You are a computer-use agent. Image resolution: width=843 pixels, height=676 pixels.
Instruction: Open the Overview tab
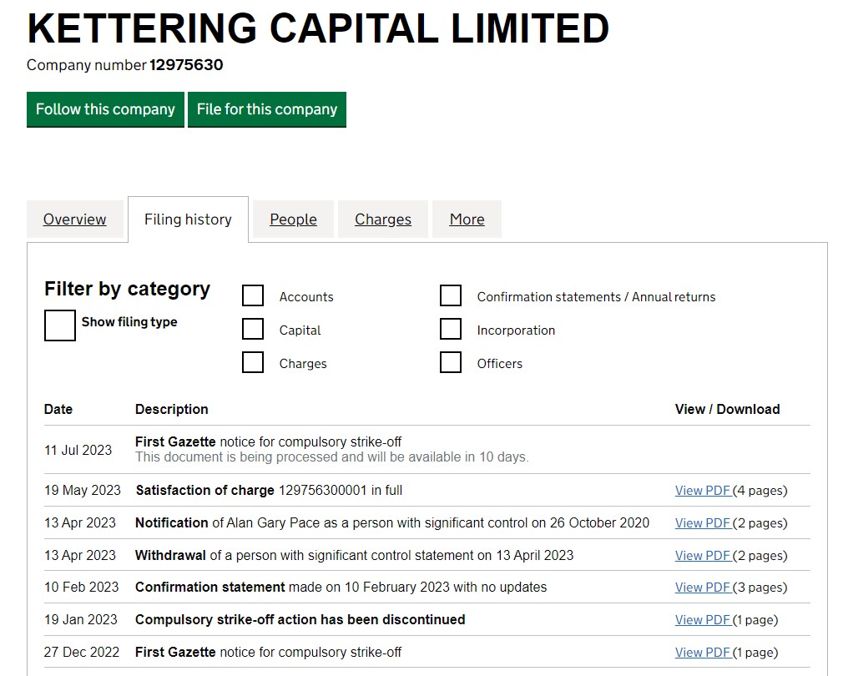[x=74, y=219]
